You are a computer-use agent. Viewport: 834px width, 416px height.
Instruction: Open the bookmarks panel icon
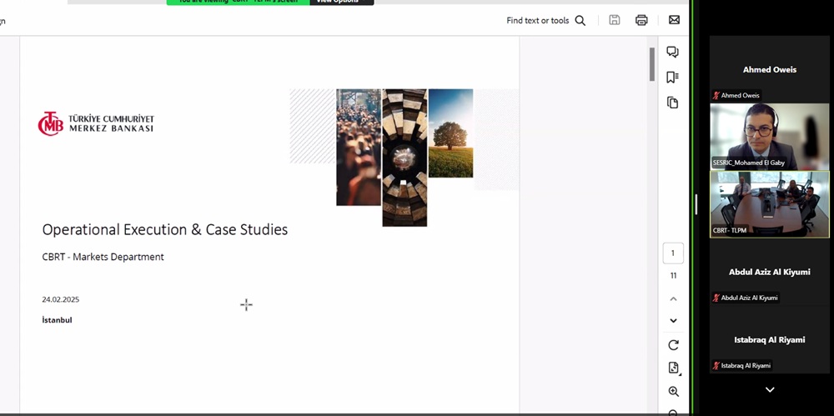click(x=672, y=78)
